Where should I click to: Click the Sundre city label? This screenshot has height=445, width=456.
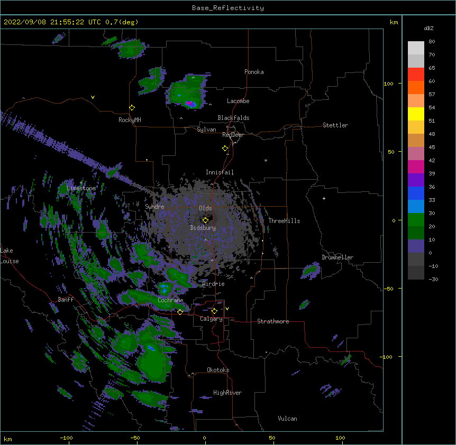coord(154,207)
